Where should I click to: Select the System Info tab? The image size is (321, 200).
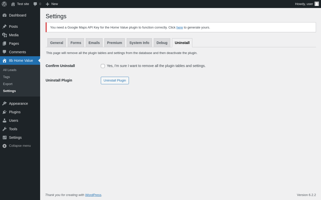139,43
